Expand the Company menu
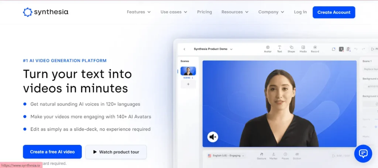The width and height of the screenshot is (378, 168). pyautogui.click(x=271, y=12)
